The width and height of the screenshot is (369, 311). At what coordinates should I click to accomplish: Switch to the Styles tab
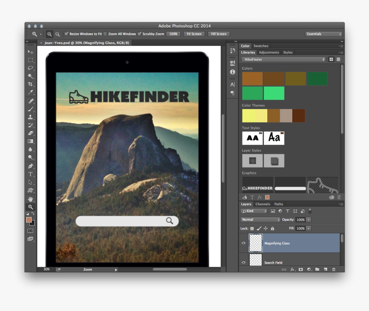[x=288, y=52]
